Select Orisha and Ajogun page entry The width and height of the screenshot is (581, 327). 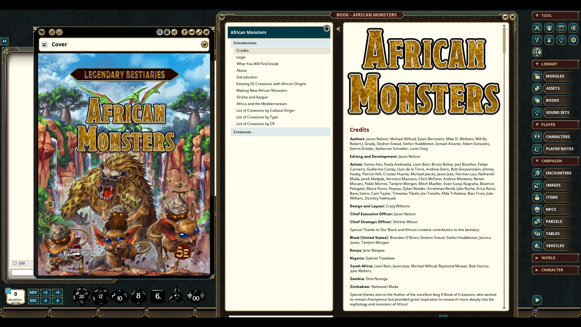(252, 97)
